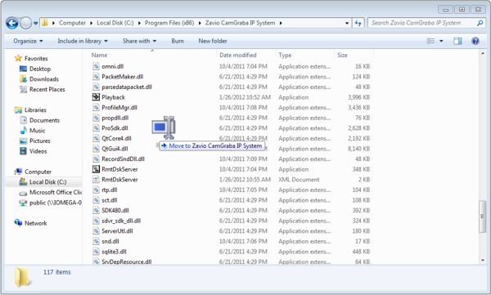Viewport: 491px width, 295px height.
Task: Select Microsoft Office Click drive in navigation pane
Action: (55, 192)
